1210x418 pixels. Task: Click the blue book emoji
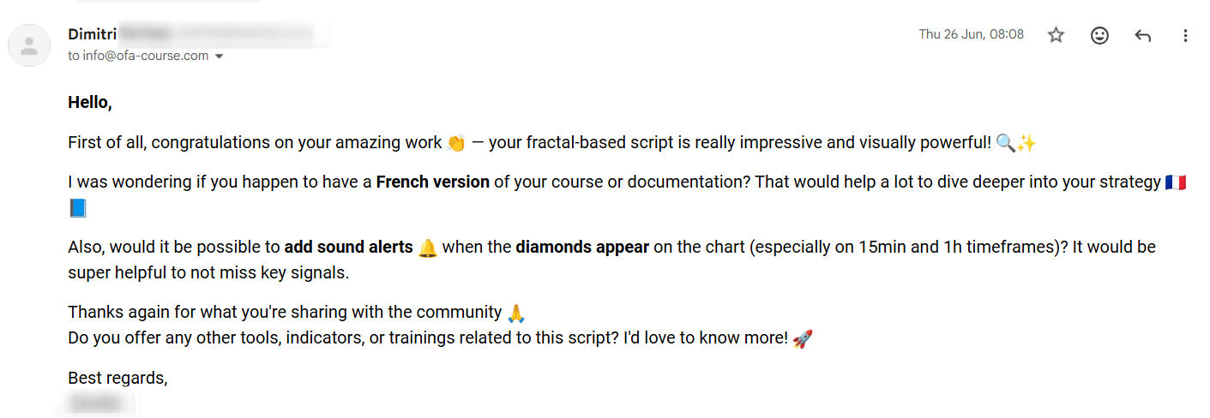(77, 208)
